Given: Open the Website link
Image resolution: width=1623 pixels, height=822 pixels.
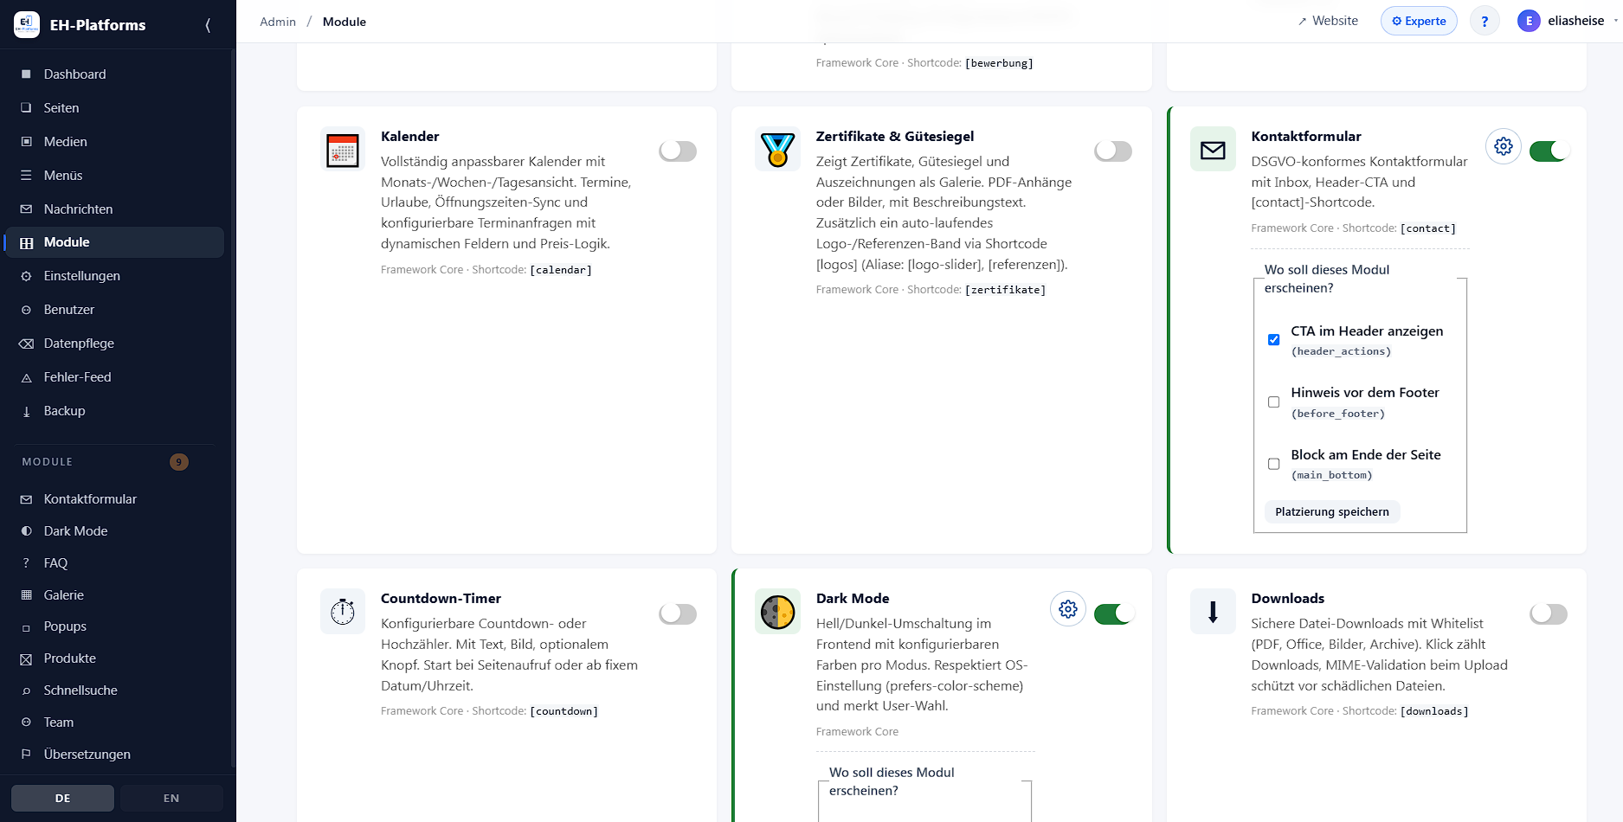Looking at the screenshot, I should 1328,21.
